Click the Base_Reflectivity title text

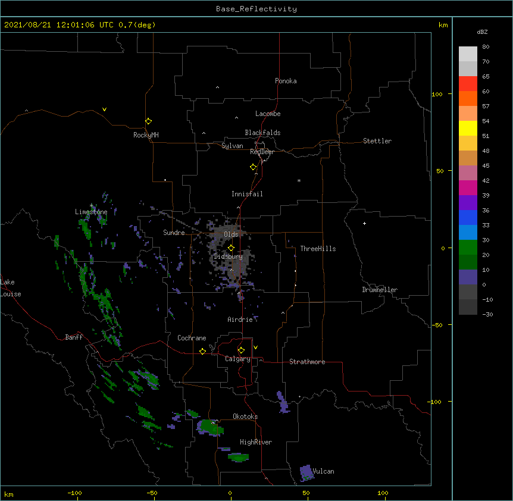[x=256, y=9]
